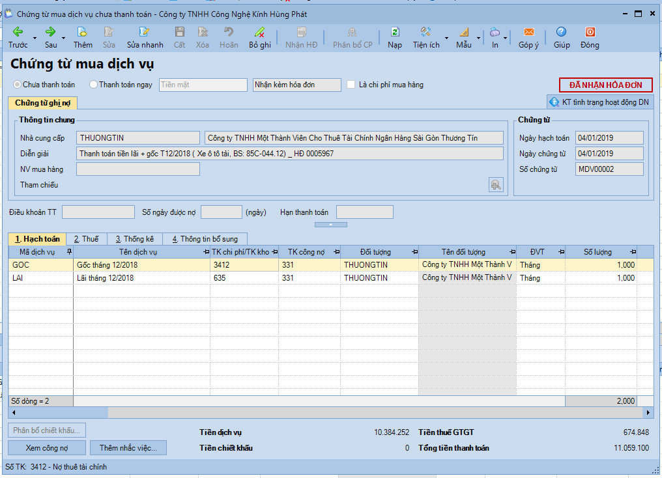Open the 2. Thuế tab

(x=86, y=239)
